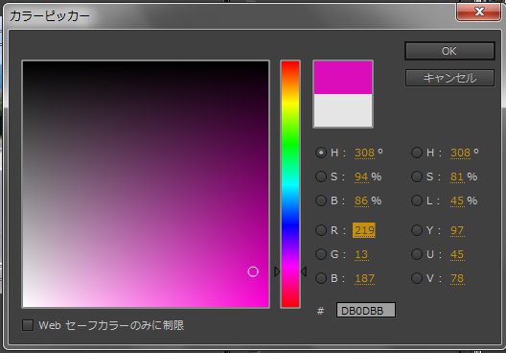Select the S radio button valued 94%

(321, 176)
